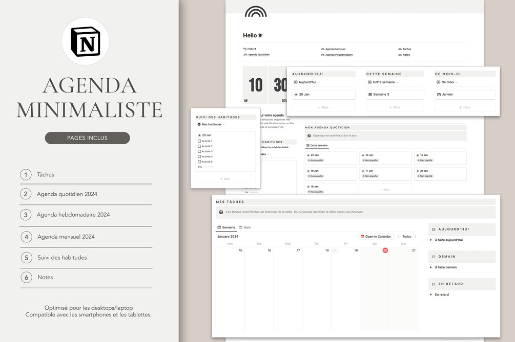Click the speech bubble icon in Mon Agenda Quotidien
This screenshot has width=515, height=342.
(x=309, y=135)
